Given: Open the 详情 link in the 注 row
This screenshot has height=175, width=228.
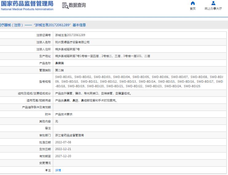Looking at the screenshot, I should (x=58, y=170).
